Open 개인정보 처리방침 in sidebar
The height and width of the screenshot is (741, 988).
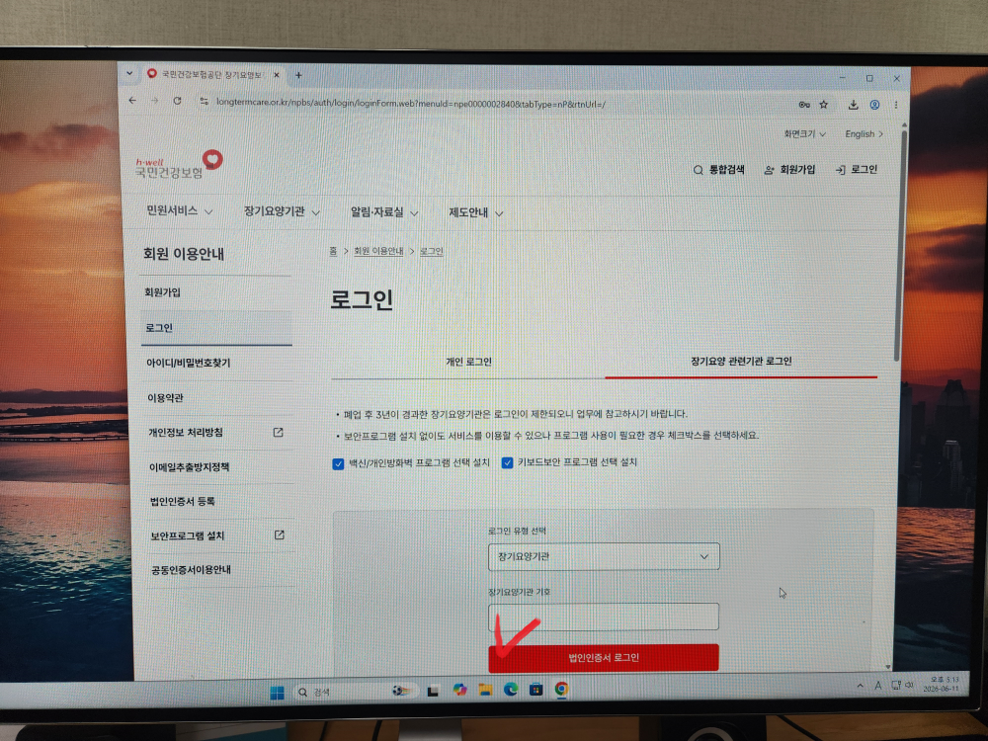pyautogui.click(x=186, y=433)
